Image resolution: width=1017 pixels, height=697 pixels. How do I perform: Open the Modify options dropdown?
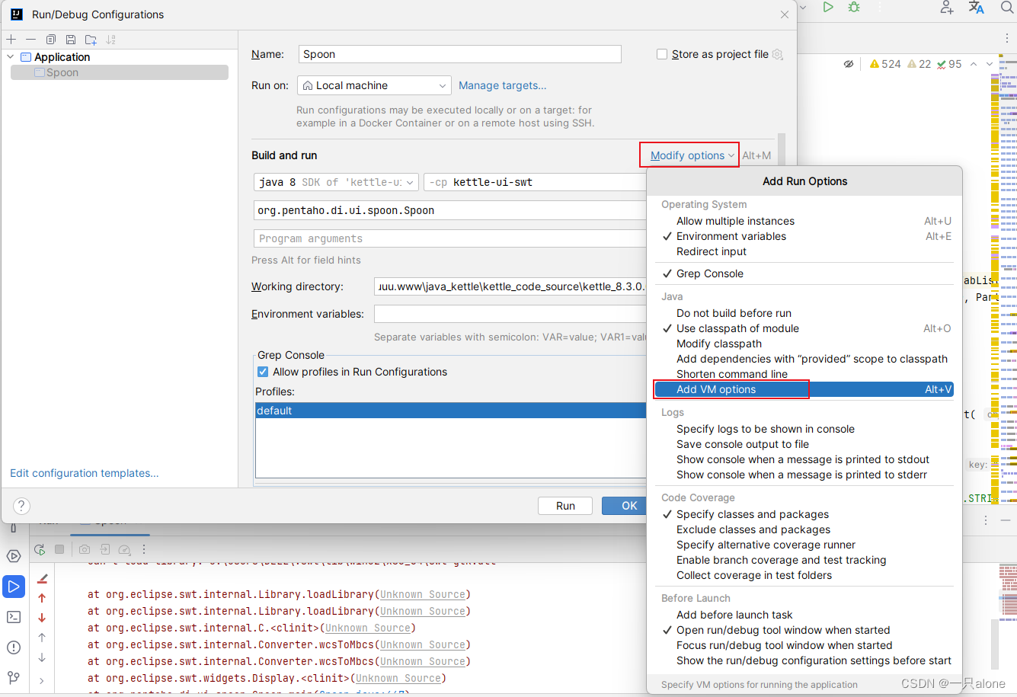(x=692, y=155)
